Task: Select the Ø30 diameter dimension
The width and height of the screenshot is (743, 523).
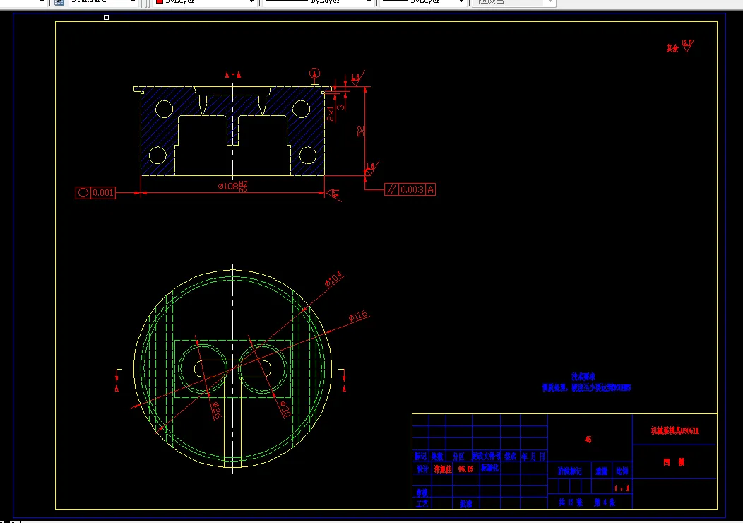Action: coord(285,409)
